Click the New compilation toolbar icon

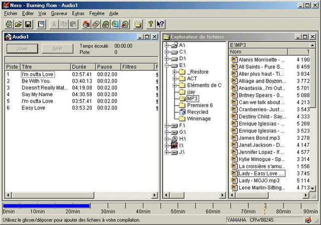point(9,25)
